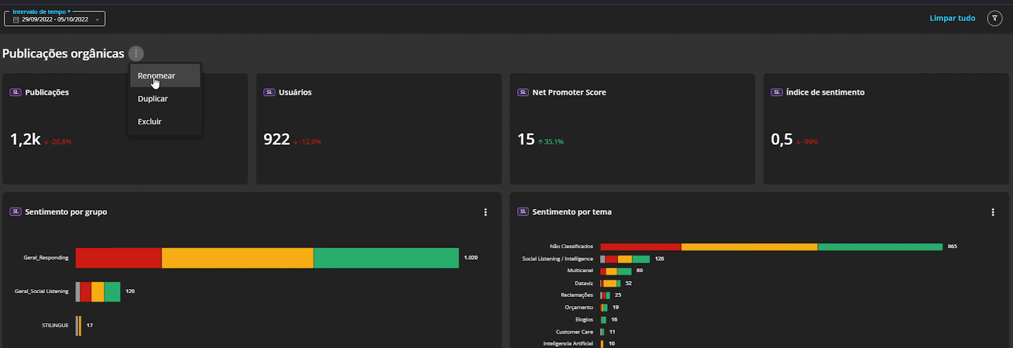Screen dimensions: 1013x348
Task: Click the Limpar tudo link
Action: click(952, 18)
